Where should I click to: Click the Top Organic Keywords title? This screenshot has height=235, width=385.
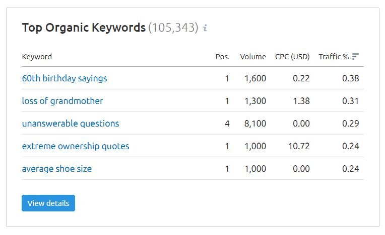click(x=84, y=28)
